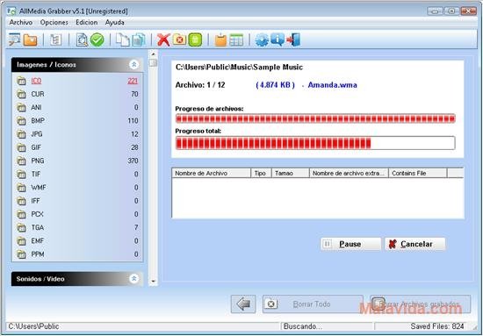This screenshot has height=336, width=483.
Task: Click the folder delete toolbar icon
Action: click(x=179, y=39)
